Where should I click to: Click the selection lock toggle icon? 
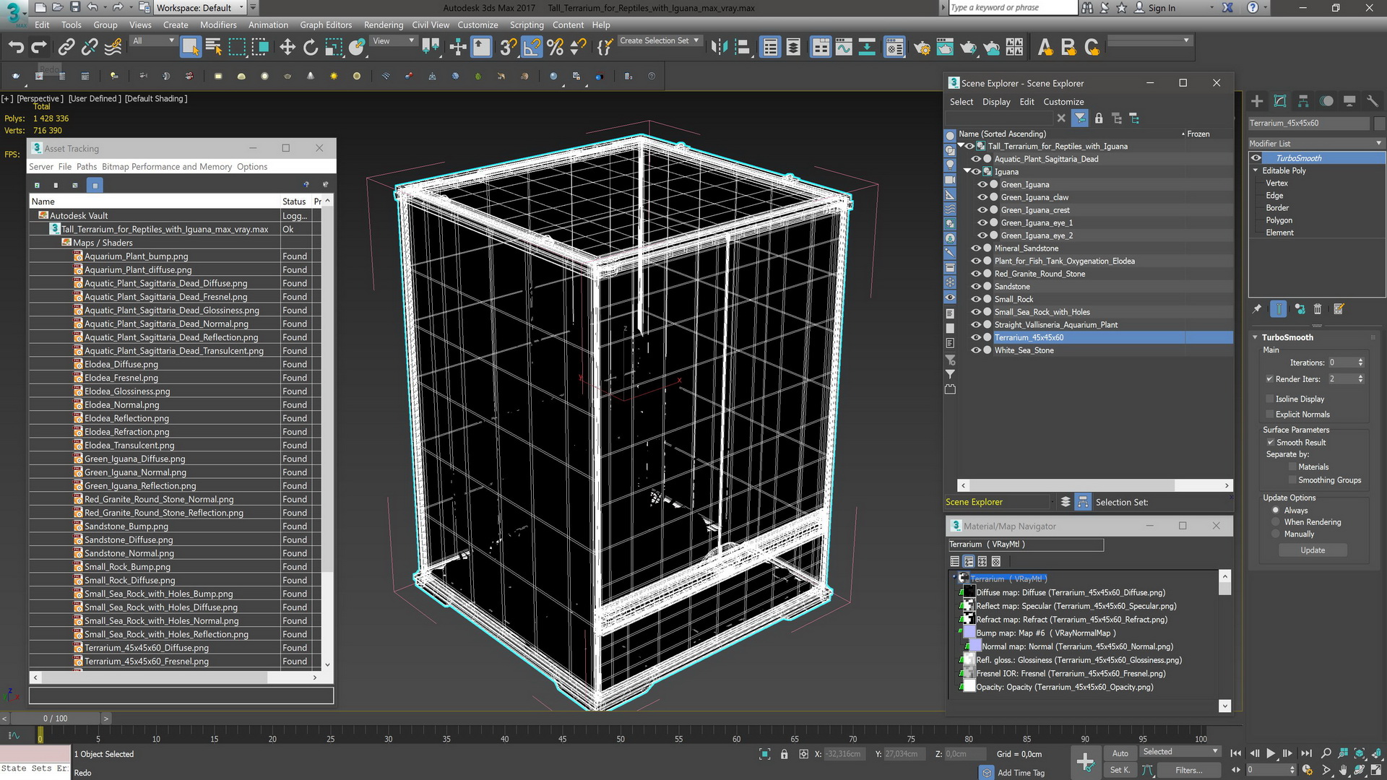click(785, 754)
